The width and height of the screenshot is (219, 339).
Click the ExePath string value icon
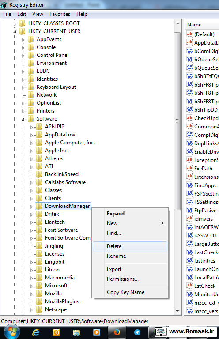(189, 168)
